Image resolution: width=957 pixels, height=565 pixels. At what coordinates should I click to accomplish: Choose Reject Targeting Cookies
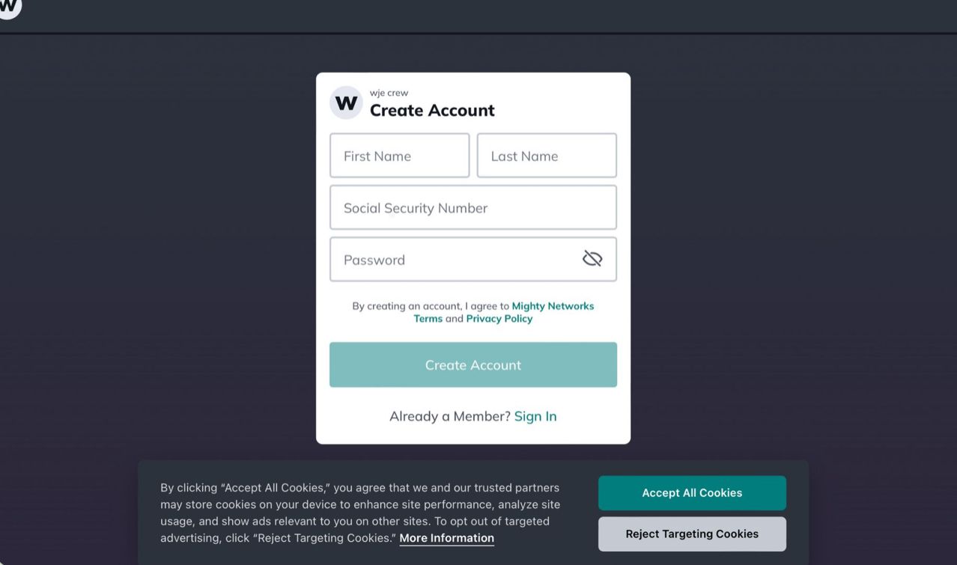click(692, 534)
